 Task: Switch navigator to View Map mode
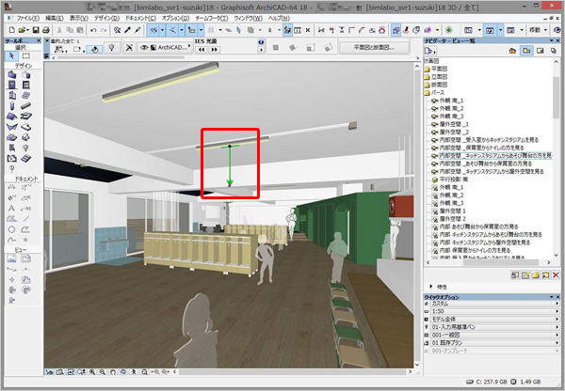click(x=526, y=51)
